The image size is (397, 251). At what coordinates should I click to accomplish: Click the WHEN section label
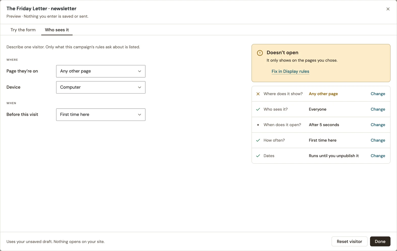11,103
